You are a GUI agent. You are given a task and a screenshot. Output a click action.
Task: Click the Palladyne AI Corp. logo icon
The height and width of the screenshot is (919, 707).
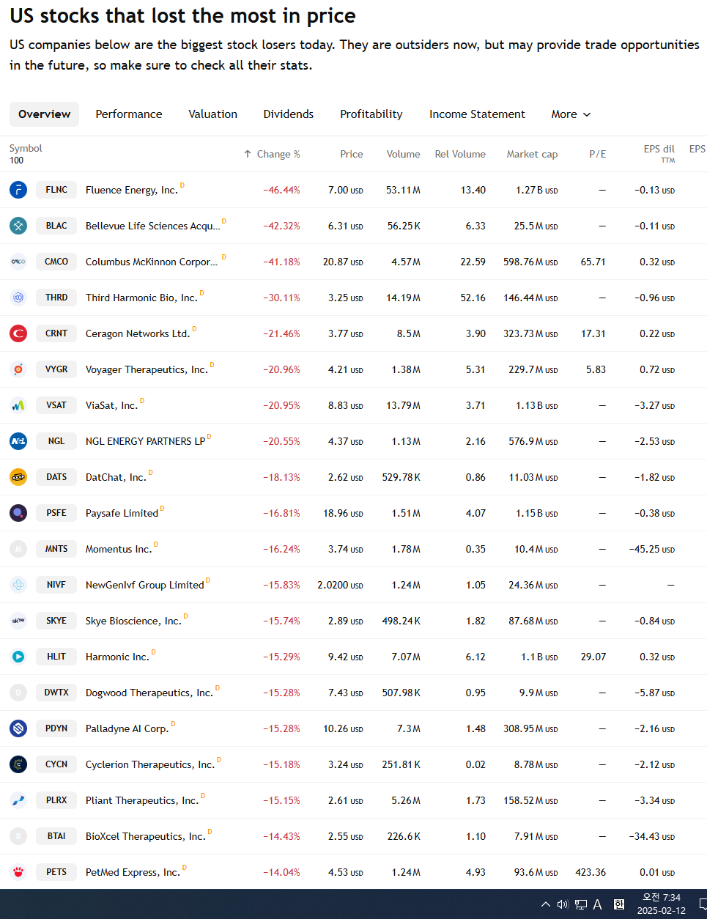(x=18, y=728)
